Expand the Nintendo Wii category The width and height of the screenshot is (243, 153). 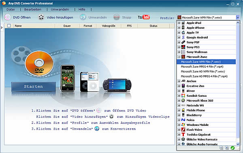click(x=179, y=105)
